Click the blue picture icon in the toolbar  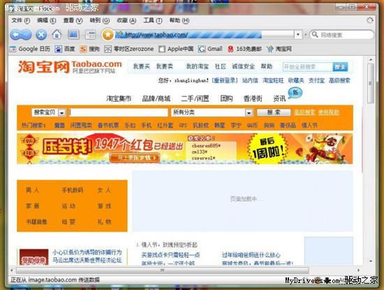73,34
